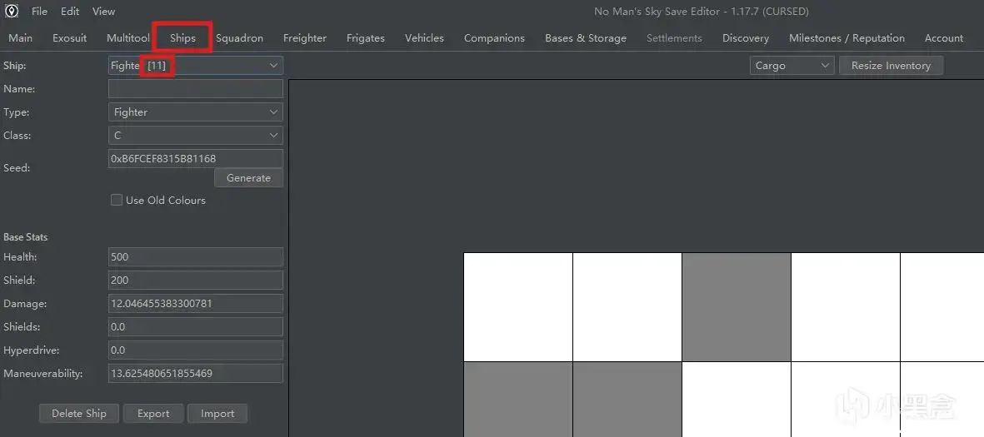
Task: Select the gray slot in the top inventory row
Action: [x=736, y=307]
